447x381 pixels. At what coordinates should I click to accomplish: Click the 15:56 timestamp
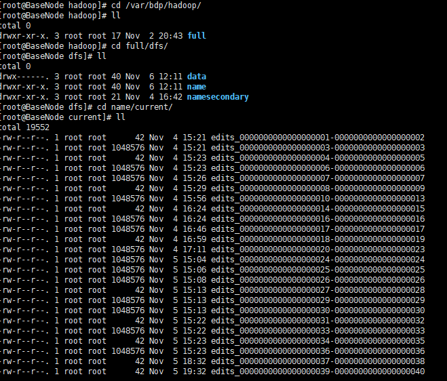pyautogui.click(x=195, y=199)
